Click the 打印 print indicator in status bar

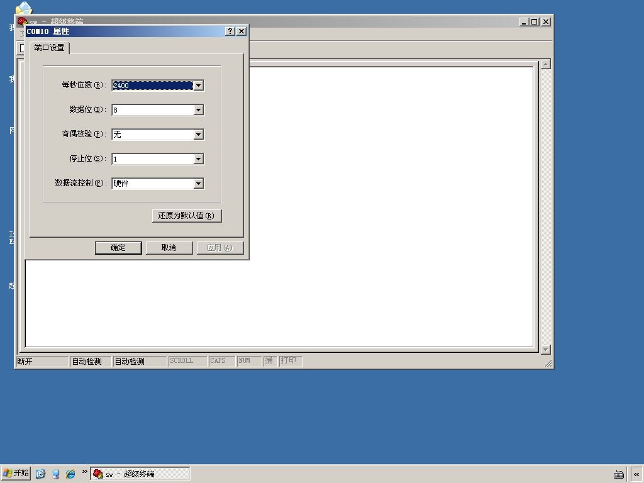pyautogui.click(x=291, y=361)
